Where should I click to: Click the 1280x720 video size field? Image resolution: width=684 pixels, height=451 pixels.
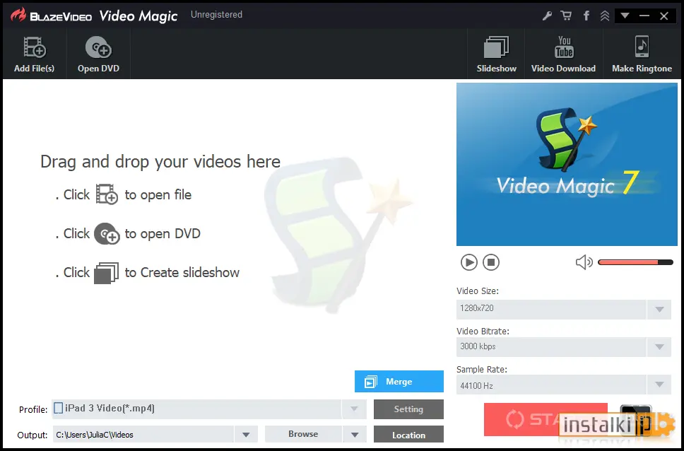coord(551,309)
